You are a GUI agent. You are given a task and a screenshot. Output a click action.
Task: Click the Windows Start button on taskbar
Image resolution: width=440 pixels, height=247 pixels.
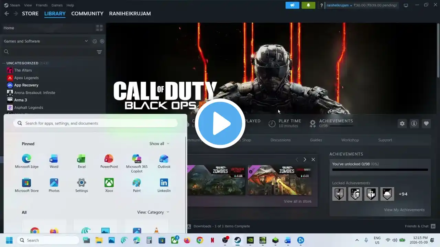[9, 240]
